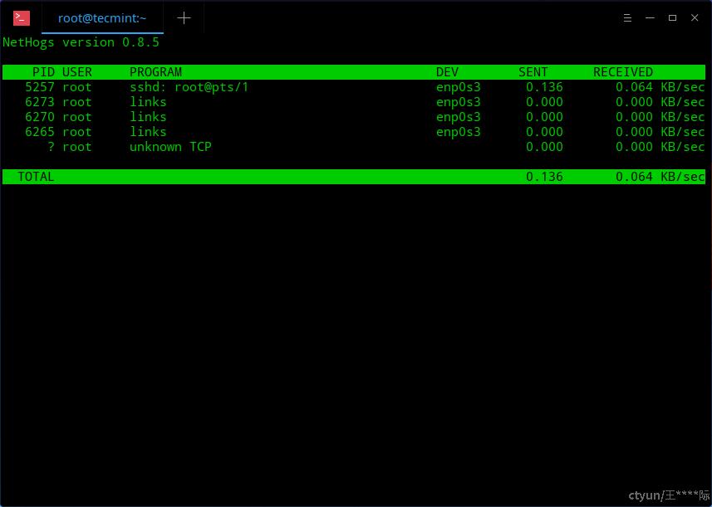Click the USER column header
Screen dimensions: 712x507
pyautogui.click(x=77, y=72)
